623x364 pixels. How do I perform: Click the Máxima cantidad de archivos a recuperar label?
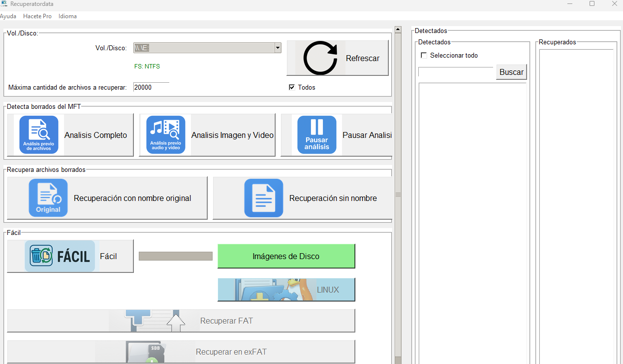click(67, 87)
